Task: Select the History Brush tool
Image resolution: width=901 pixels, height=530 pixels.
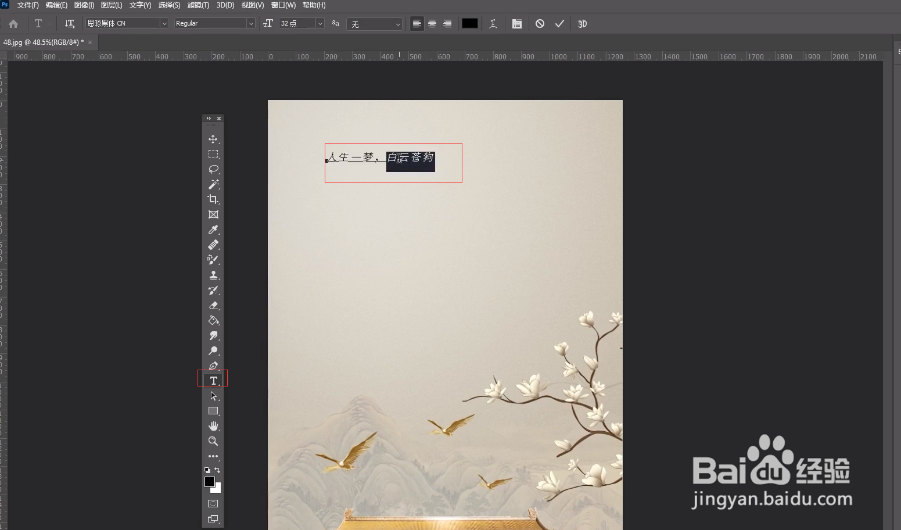Action: click(x=213, y=290)
